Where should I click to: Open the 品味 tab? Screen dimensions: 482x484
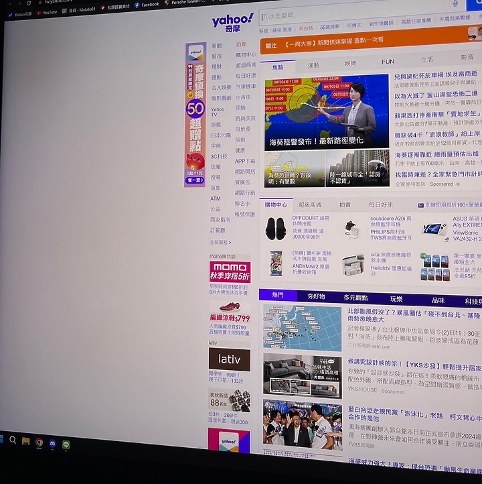click(438, 300)
